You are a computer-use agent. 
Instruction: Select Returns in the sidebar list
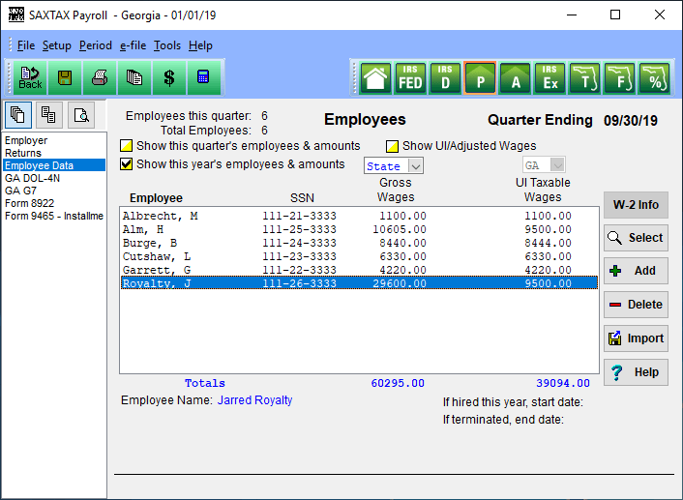coord(54,153)
